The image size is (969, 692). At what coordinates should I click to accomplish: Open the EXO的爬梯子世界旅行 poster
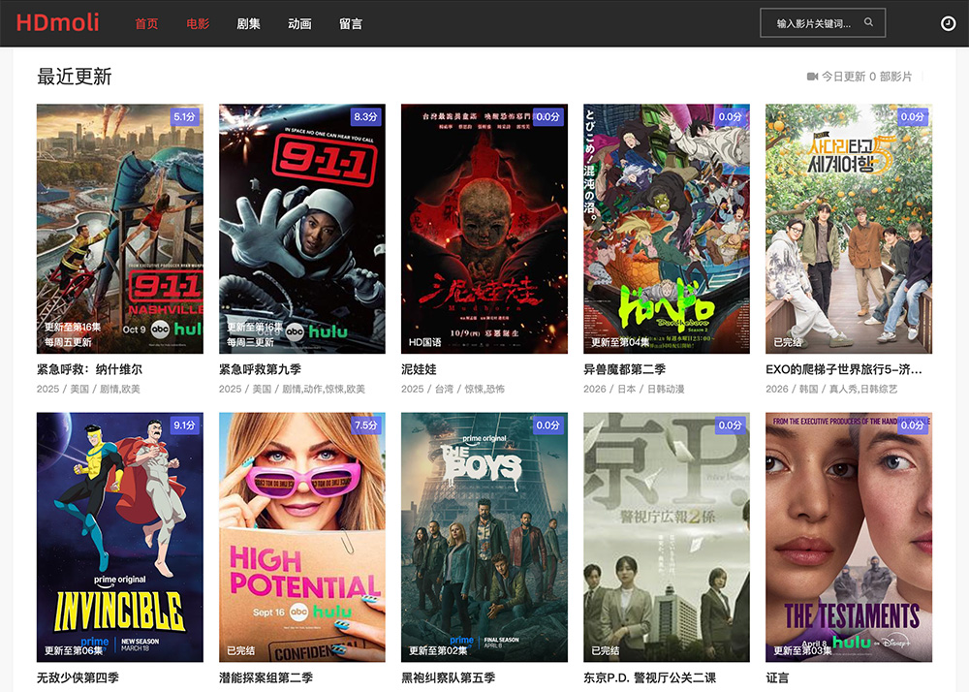(x=848, y=229)
